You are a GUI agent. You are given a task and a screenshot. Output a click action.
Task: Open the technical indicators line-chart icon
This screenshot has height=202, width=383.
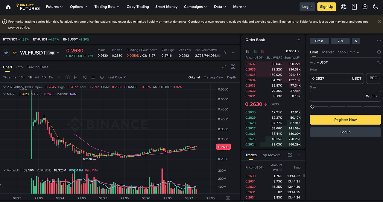pyautogui.click(x=76, y=77)
